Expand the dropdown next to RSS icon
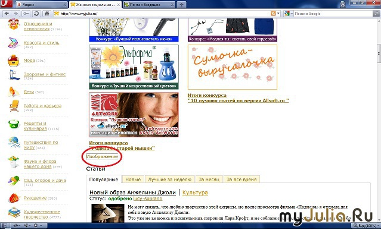The image size is (381, 230). 278,14
